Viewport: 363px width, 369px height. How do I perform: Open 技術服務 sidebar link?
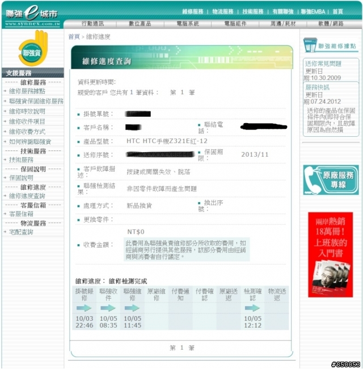pyautogui.click(x=21, y=160)
